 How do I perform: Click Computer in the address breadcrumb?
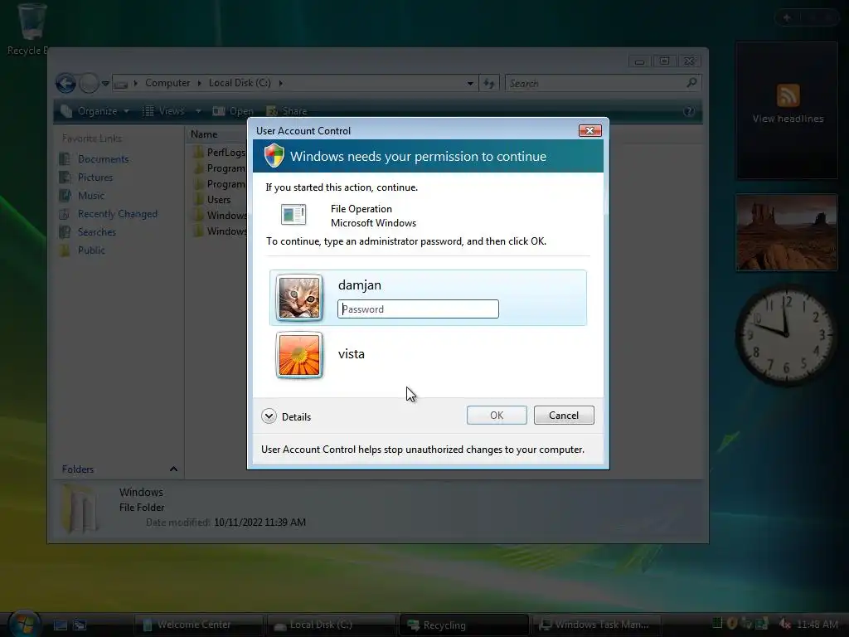[x=167, y=83]
